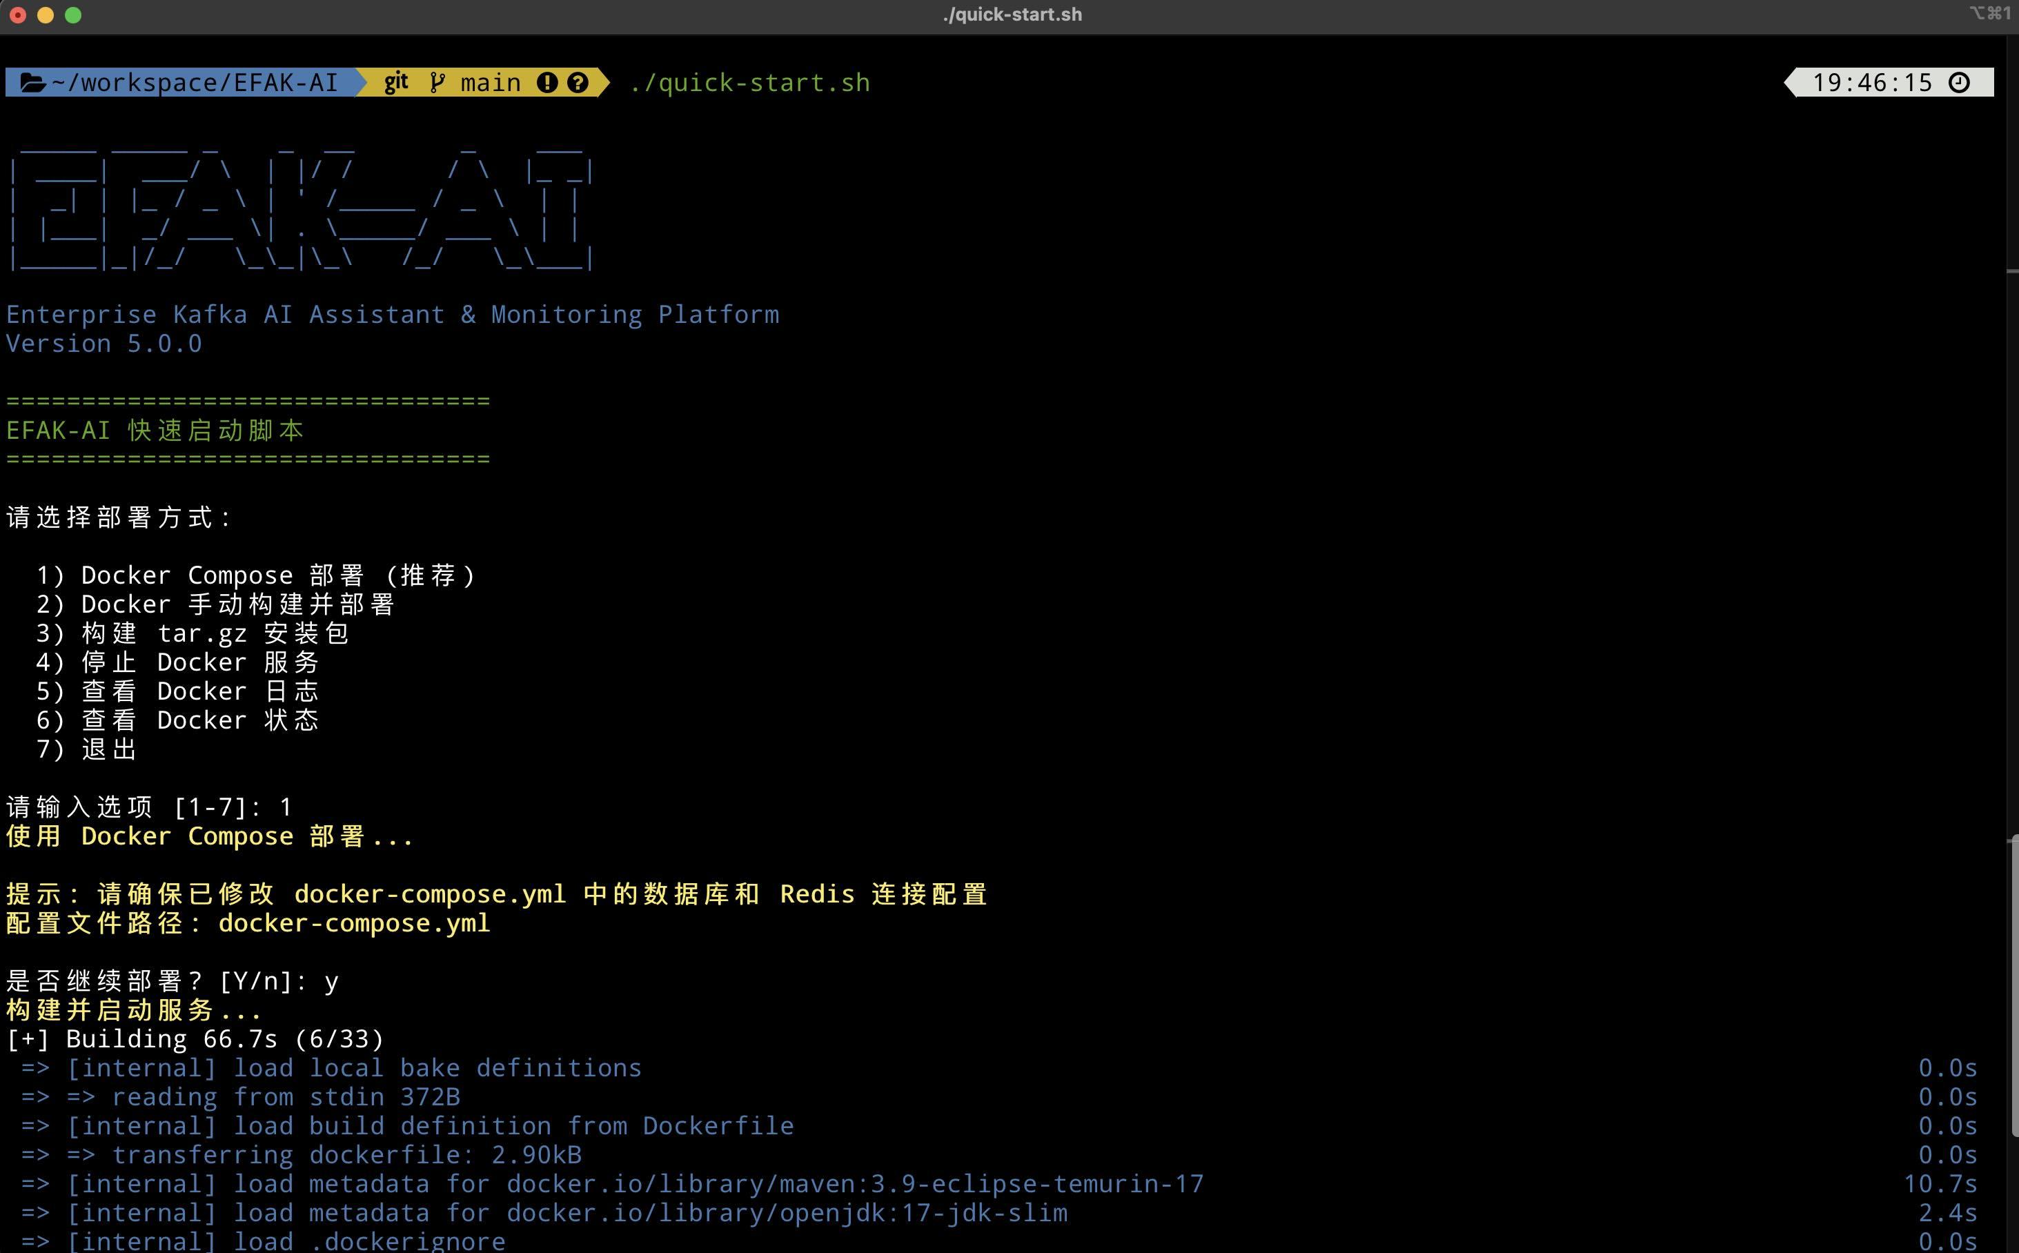
Task: Click the question mark git status icon
Action: (x=578, y=83)
